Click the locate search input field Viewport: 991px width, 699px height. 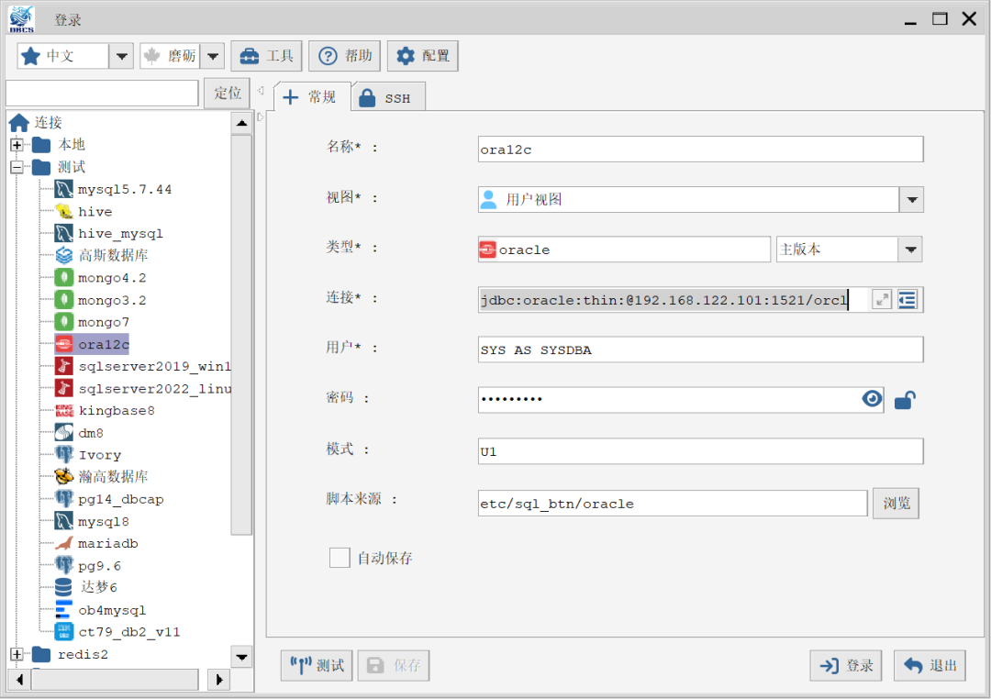(102, 94)
